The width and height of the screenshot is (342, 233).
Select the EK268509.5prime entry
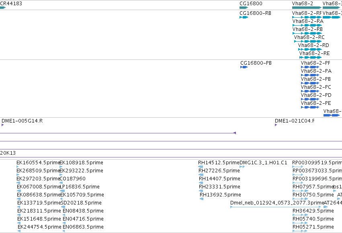pos(18,175)
